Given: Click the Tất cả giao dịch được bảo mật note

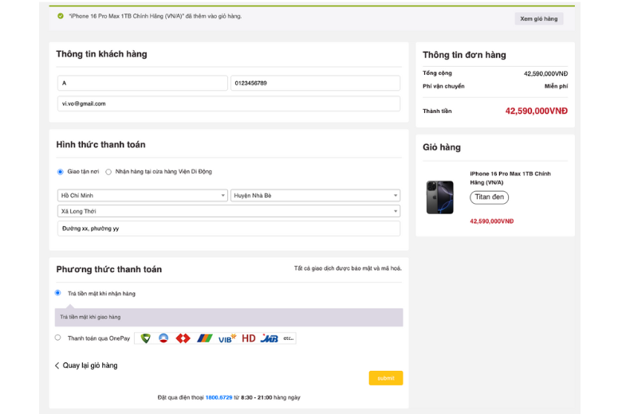Looking at the screenshot, I should tap(348, 268).
